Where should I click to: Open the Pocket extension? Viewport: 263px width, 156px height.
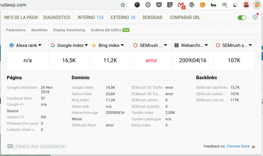[159, 5]
